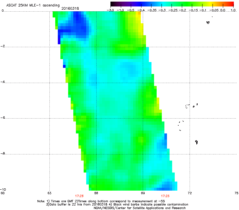Click the colorbar label -0.25

tap(173, 10)
